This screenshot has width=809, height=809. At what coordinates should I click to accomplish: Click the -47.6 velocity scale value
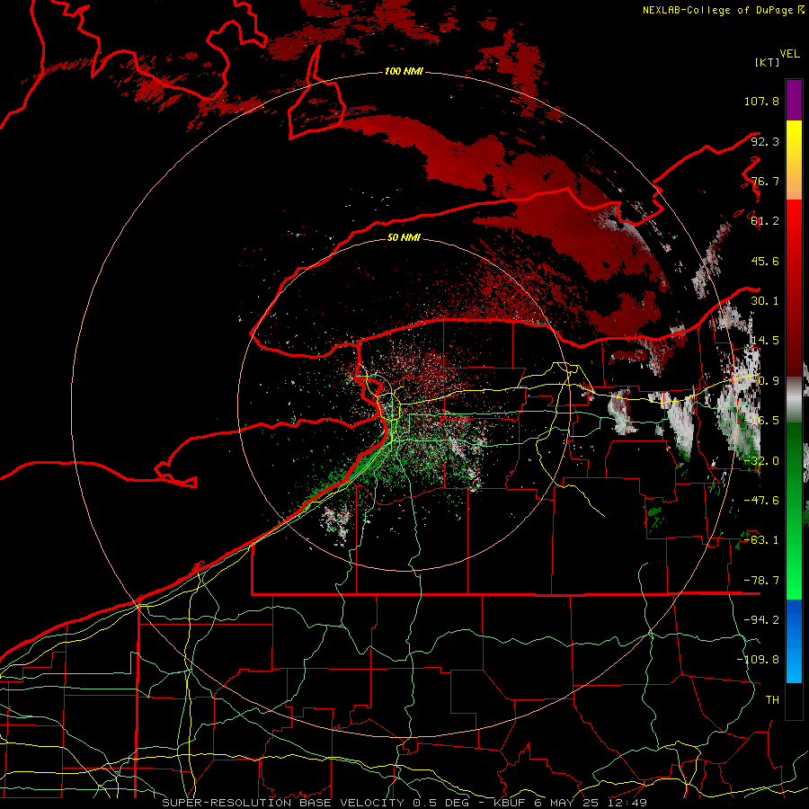coord(761,501)
